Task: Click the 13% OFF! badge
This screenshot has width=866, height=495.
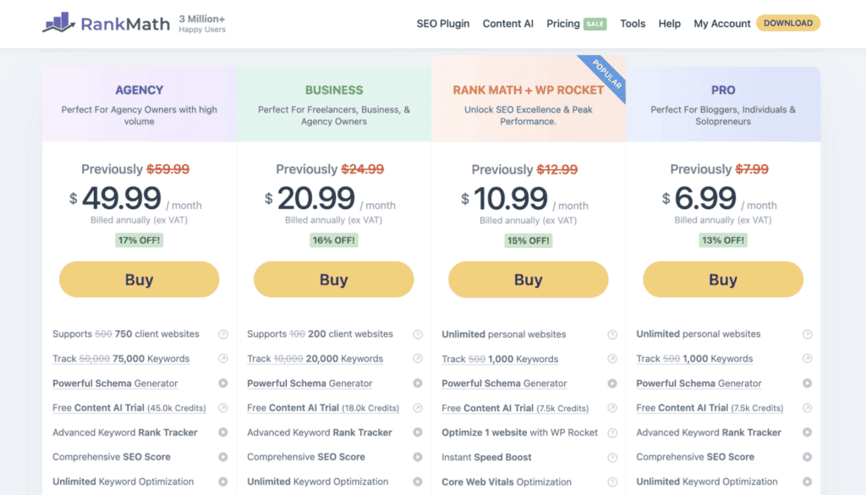Action: (723, 240)
